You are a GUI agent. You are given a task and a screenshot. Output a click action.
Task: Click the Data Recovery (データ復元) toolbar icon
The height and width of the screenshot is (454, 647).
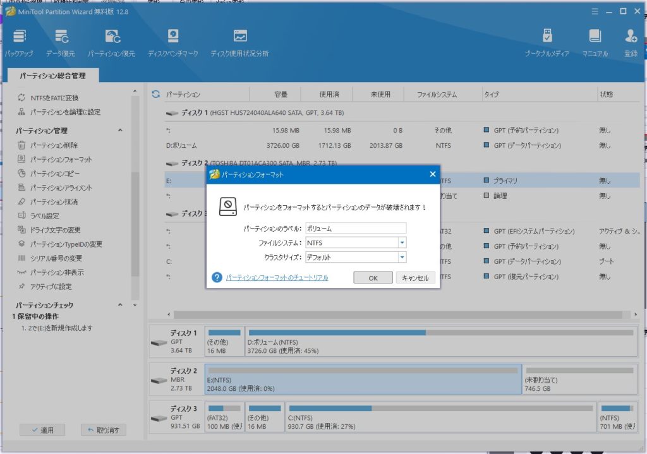61,39
